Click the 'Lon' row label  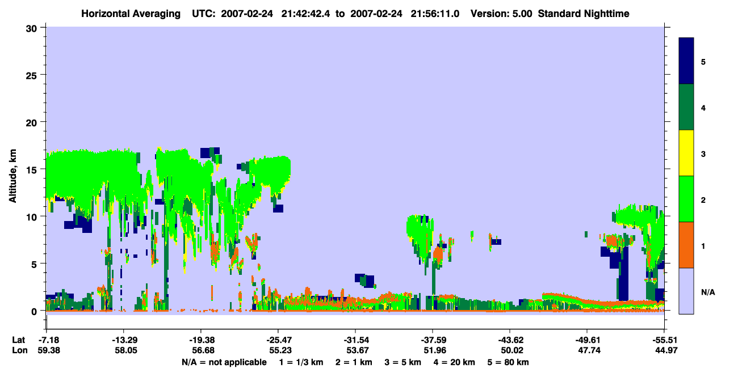point(19,350)
